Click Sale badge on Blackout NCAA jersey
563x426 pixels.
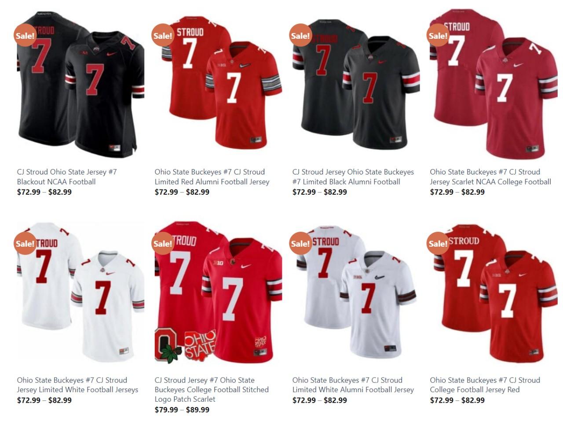[25, 35]
